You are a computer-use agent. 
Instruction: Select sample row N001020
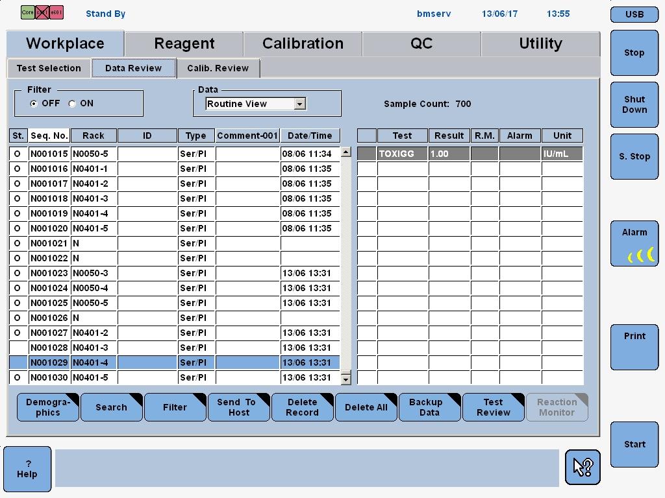175,228
